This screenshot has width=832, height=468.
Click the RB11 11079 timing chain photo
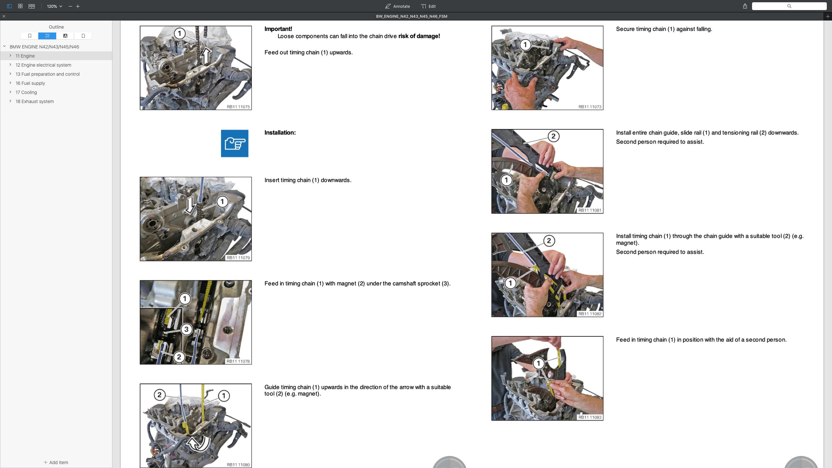196,219
